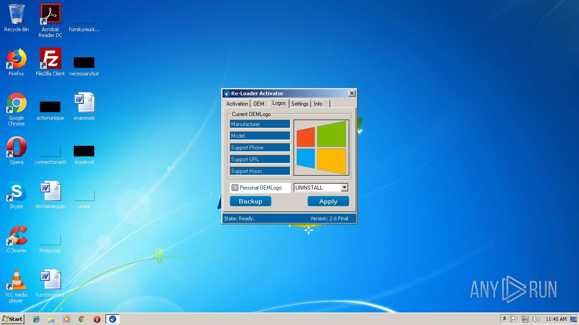Expand the UNINSTALL dropdown list

pos(344,188)
